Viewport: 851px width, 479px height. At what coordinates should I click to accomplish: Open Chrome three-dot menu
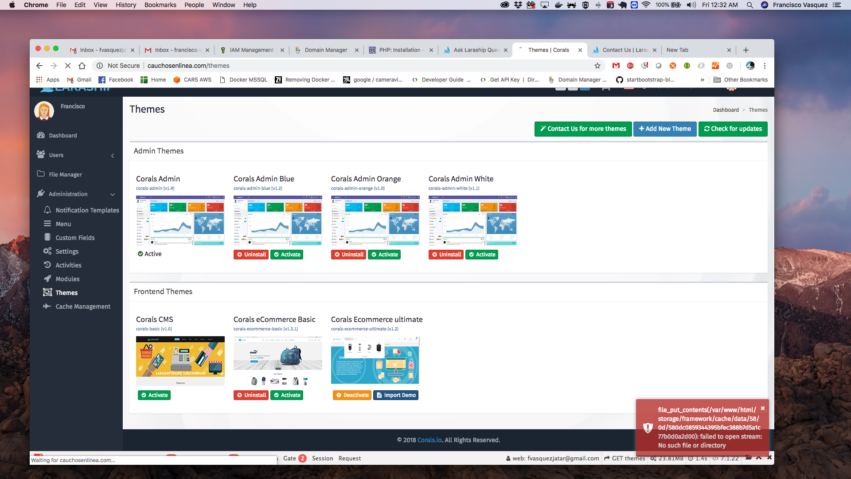(765, 66)
